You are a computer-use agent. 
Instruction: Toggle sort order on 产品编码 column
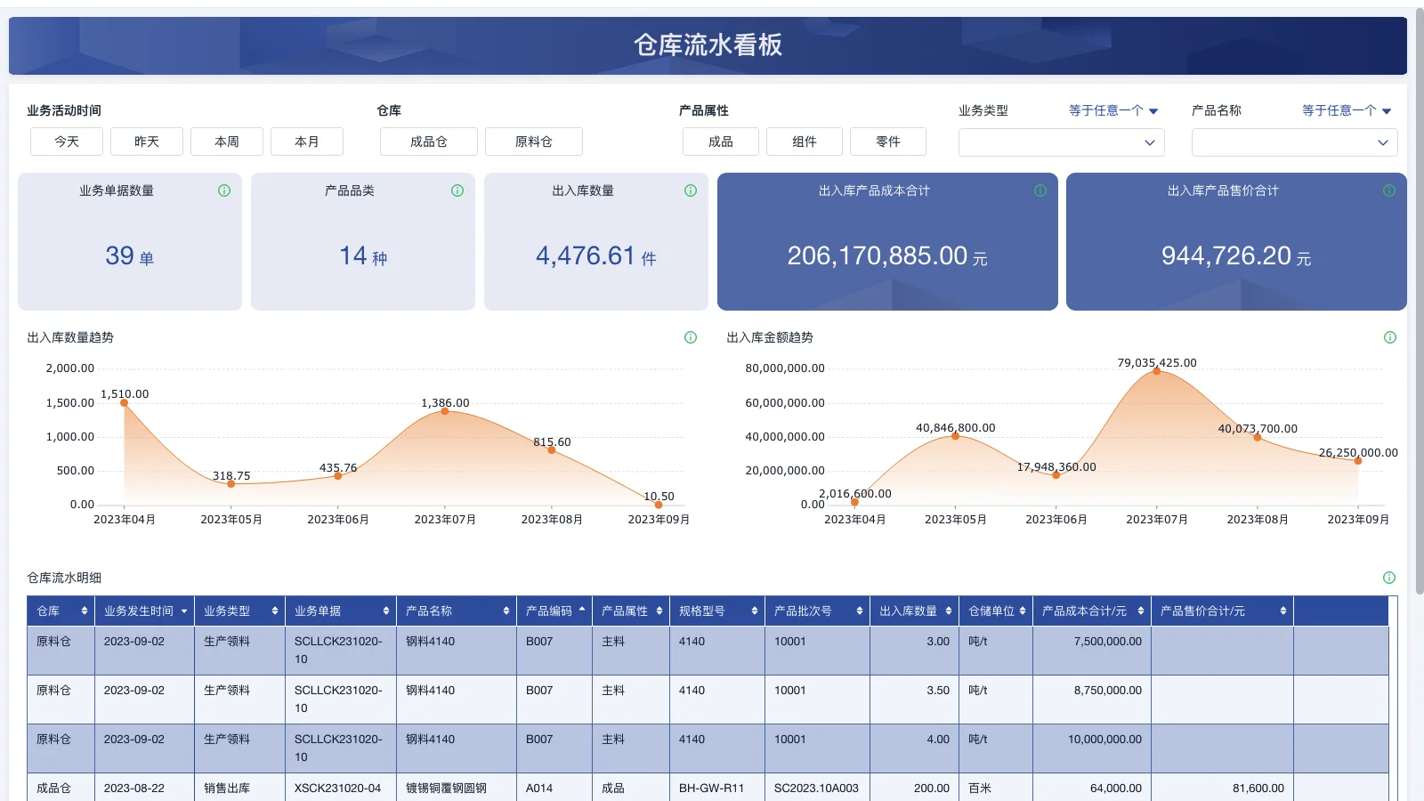(580, 611)
